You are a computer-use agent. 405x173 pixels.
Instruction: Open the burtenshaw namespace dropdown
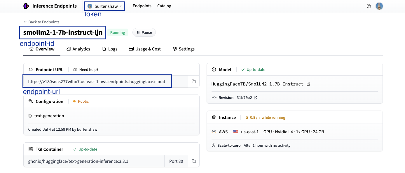pos(105,6)
